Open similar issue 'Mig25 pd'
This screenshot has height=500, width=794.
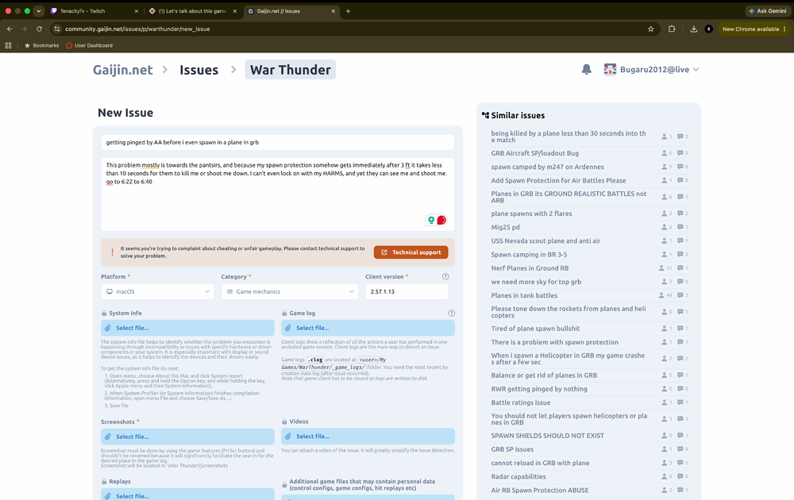point(505,227)
